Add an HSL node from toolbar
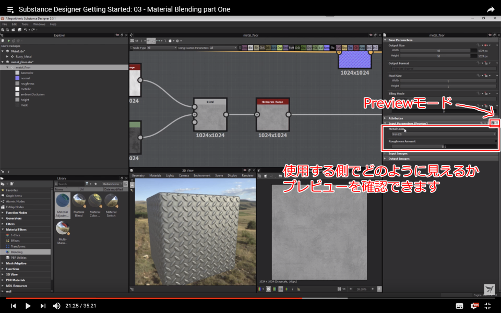This screenshot has width=501, height=313. click(x=315, y=48)
